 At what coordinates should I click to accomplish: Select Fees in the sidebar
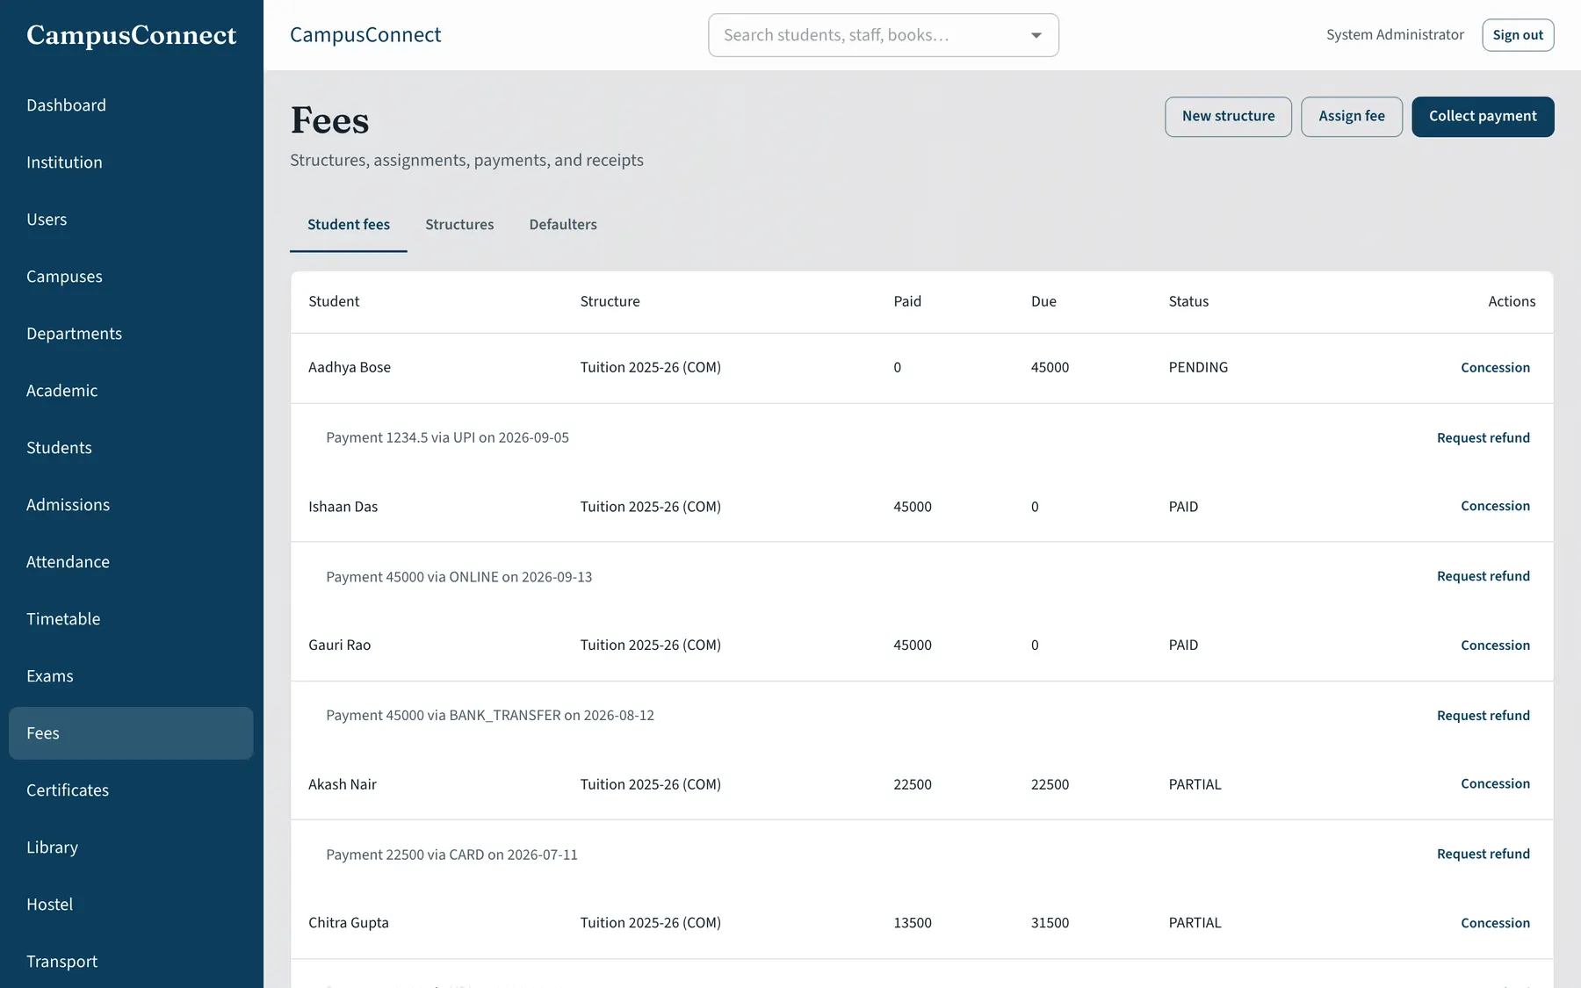click(131, 733)
